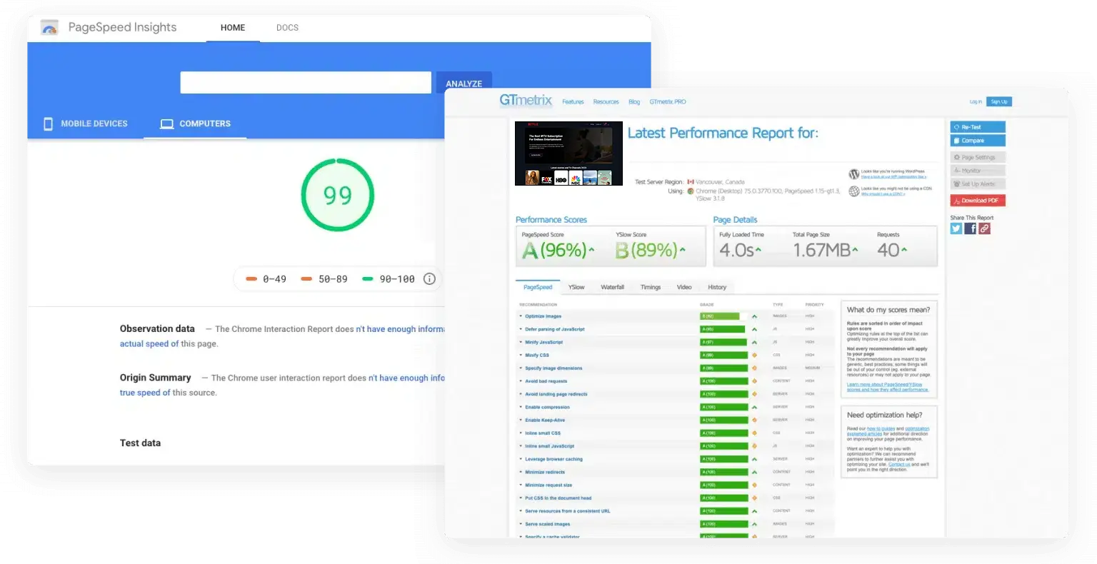Screen dimensions: 1097x564
Task: Expand the Minify JavaScript recommendation
Action: pyautogui.click(x=544, y=342)
